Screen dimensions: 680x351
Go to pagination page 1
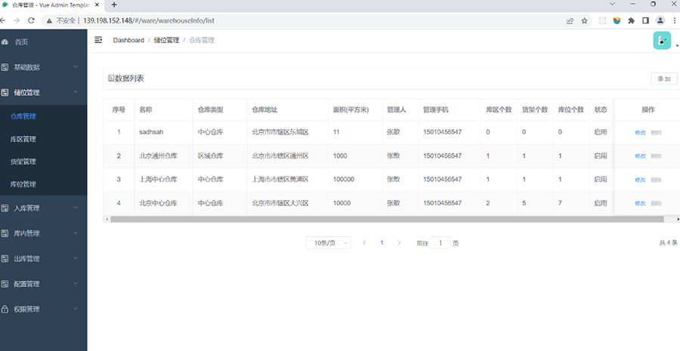(x=382, y=242)
